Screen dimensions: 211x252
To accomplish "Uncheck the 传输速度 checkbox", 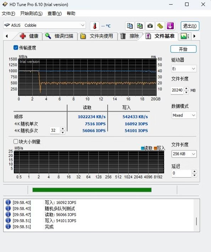I will pyautogui.click(x=16, y=48).
